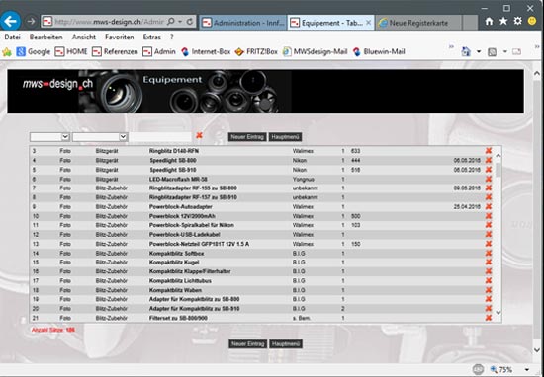Open the Bluewin-Mail bookmark link
This screenshot has width=544, height=377.
(x=379, y=52)
